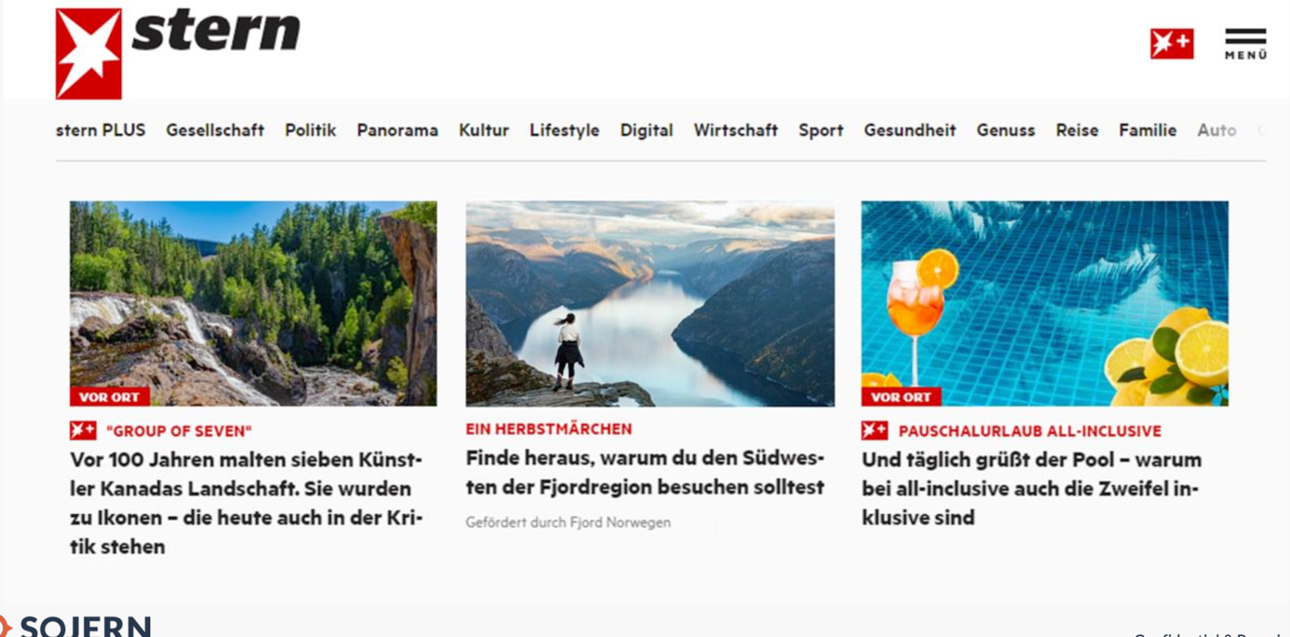This screenshot has height=637, width=1290.
Task: Read the Kanadas Landschaft article headline
Action: coord(247,503)
